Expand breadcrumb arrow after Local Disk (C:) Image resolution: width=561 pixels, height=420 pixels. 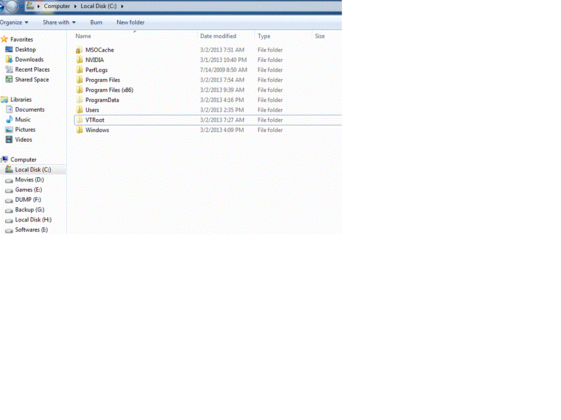click(122, 7)
